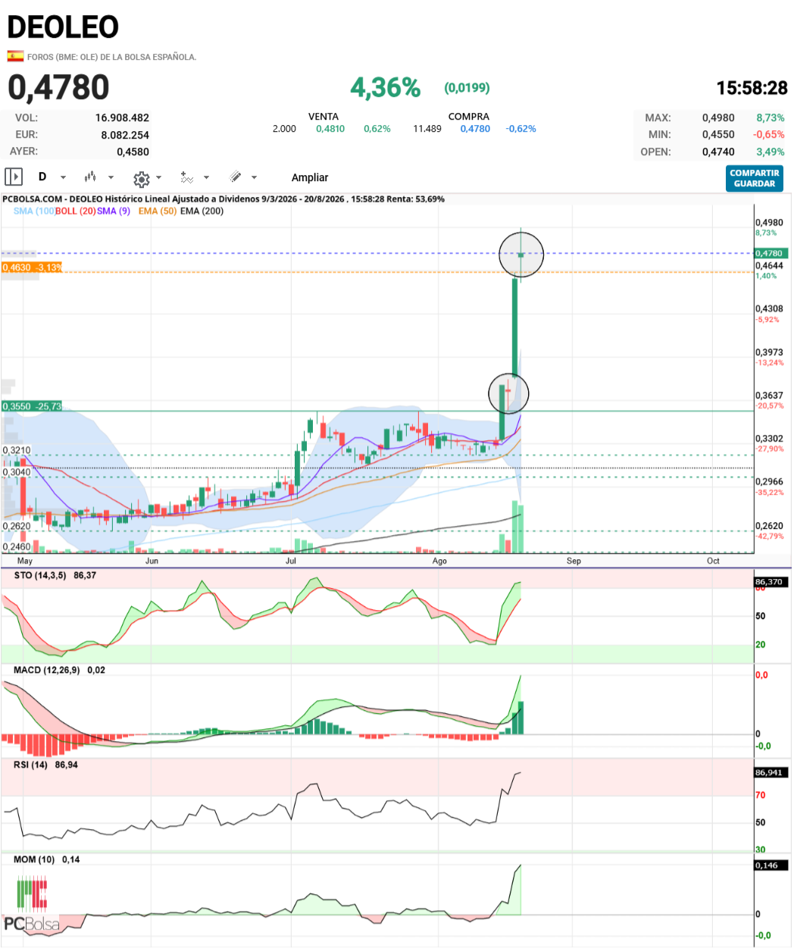
Task: Toggle the side panel with the arrow icon
Action: tap(14, 177)
